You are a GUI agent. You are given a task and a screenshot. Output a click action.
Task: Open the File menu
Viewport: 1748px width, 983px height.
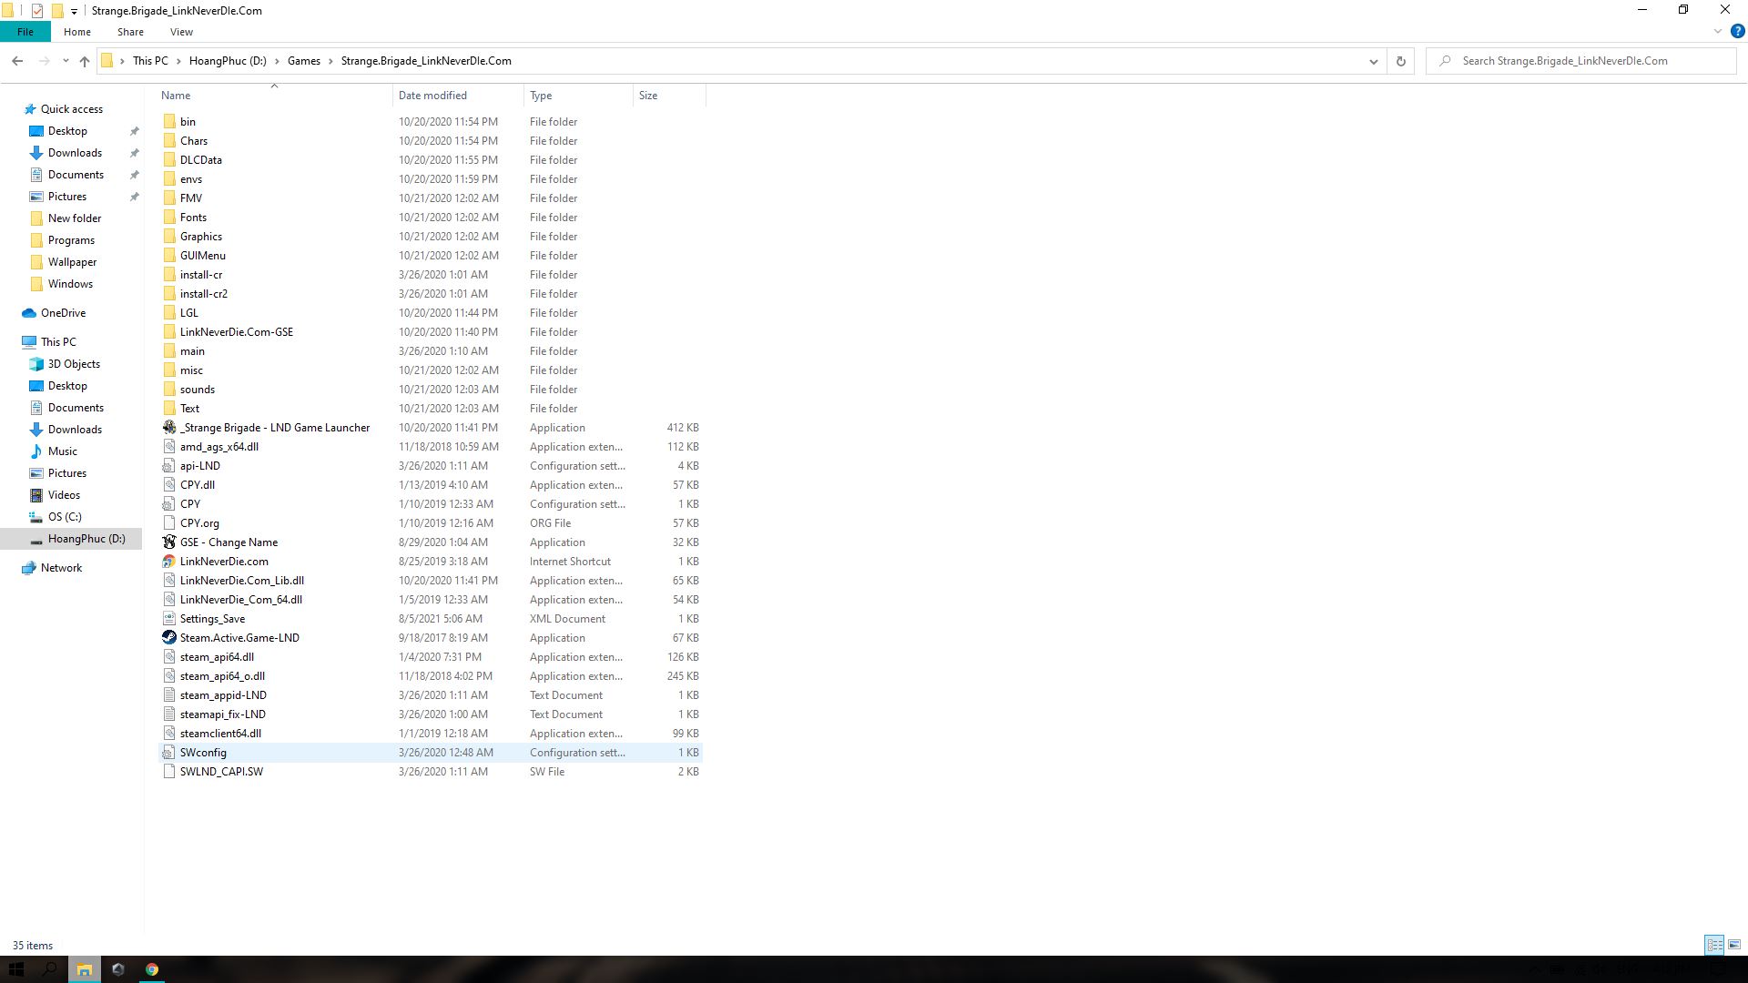[25, 32]
